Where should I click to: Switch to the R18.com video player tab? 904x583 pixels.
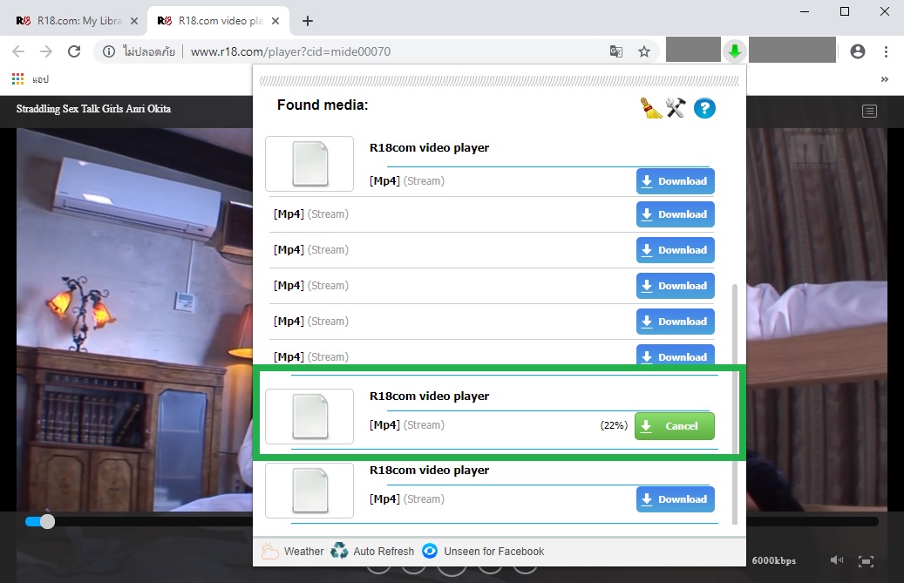tap(219, 21)
